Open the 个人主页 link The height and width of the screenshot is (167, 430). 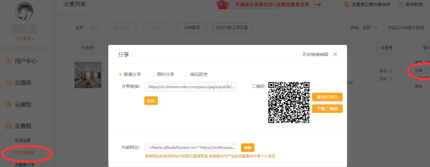coord(24,38)
